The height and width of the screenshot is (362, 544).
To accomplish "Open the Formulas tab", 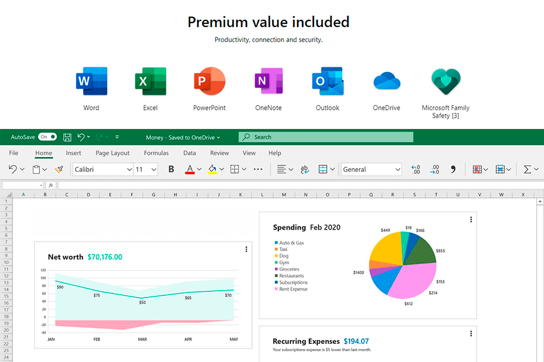I will 156,153.
